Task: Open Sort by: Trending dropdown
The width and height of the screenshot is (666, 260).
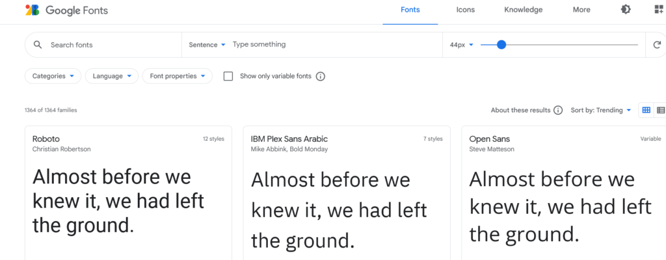Action: (600, 110)
